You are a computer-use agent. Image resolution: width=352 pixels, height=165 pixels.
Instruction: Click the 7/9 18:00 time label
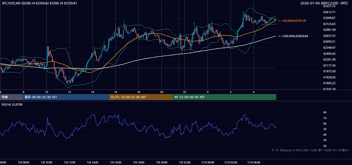139,162
